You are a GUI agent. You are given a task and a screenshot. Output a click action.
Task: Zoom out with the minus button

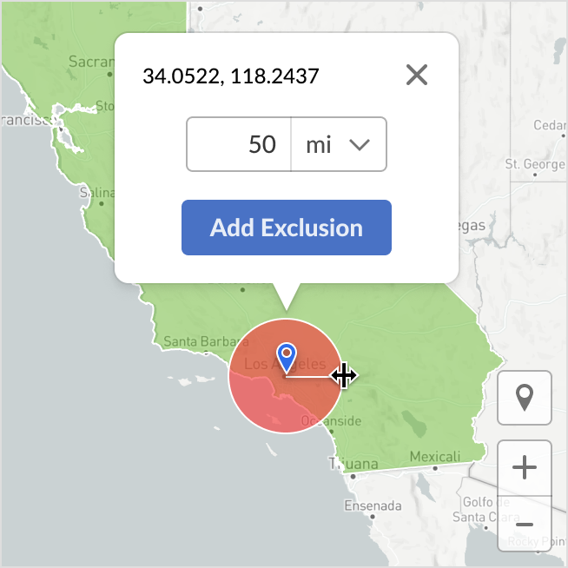524,524
